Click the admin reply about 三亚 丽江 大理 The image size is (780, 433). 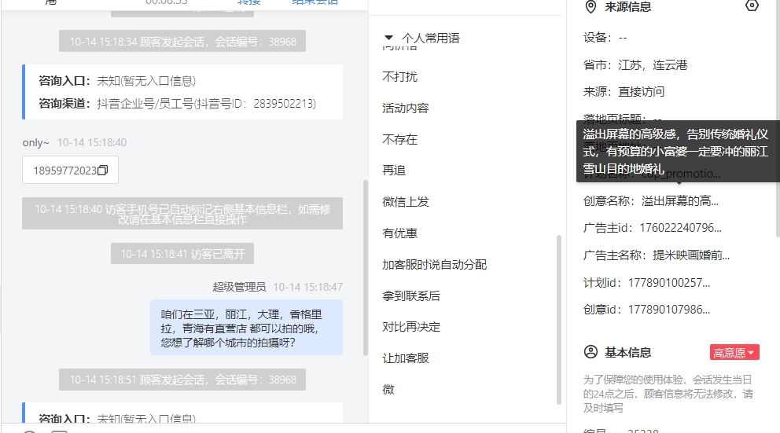(x=246, y=328)
